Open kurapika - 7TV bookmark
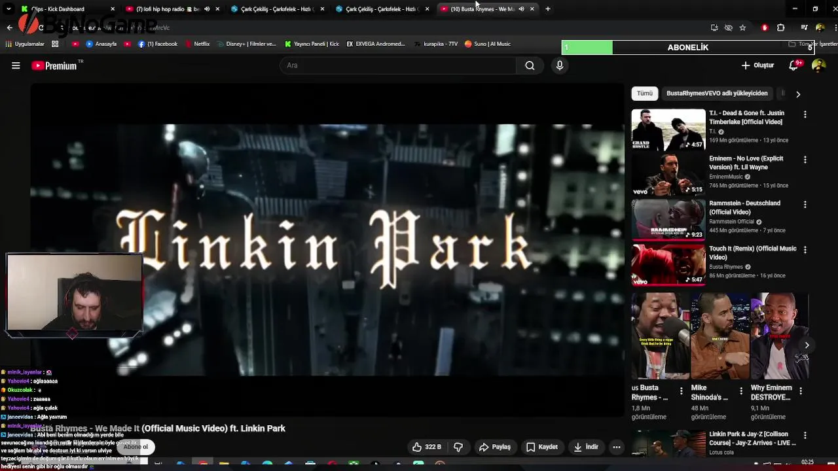Viewport: 838px width, 471px height. (436, 44)
